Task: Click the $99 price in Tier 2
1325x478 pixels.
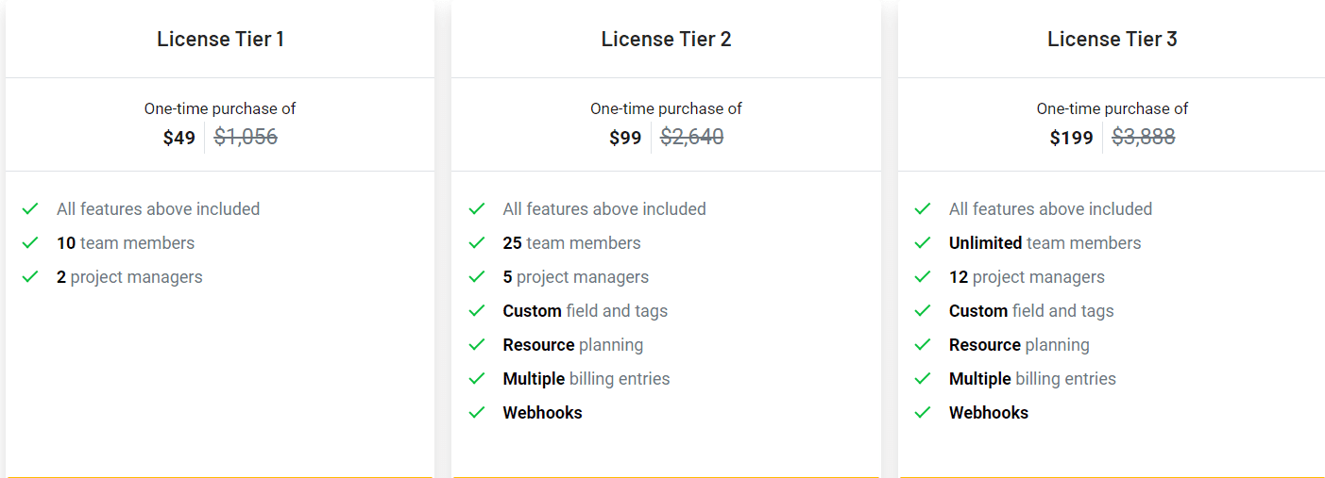Action: (625, 139)
